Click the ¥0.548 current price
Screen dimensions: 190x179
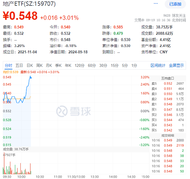20,16
